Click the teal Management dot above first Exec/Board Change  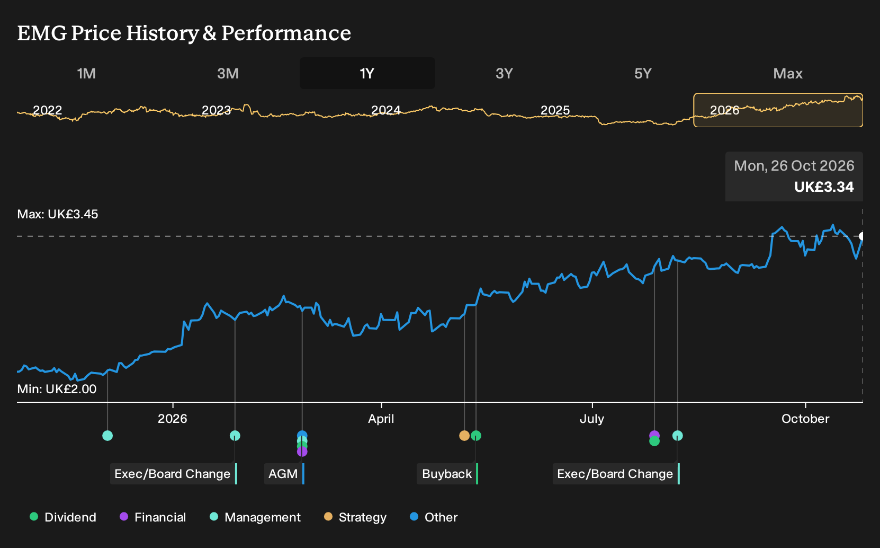coord(235,436)
